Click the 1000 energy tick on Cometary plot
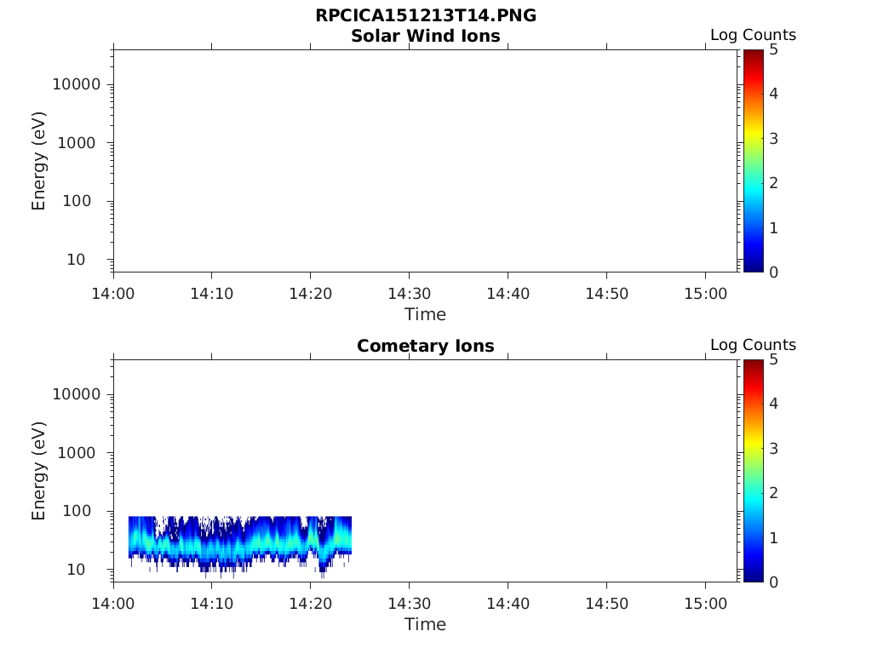The width and height of the screenshot is (872, 654). 76,453
